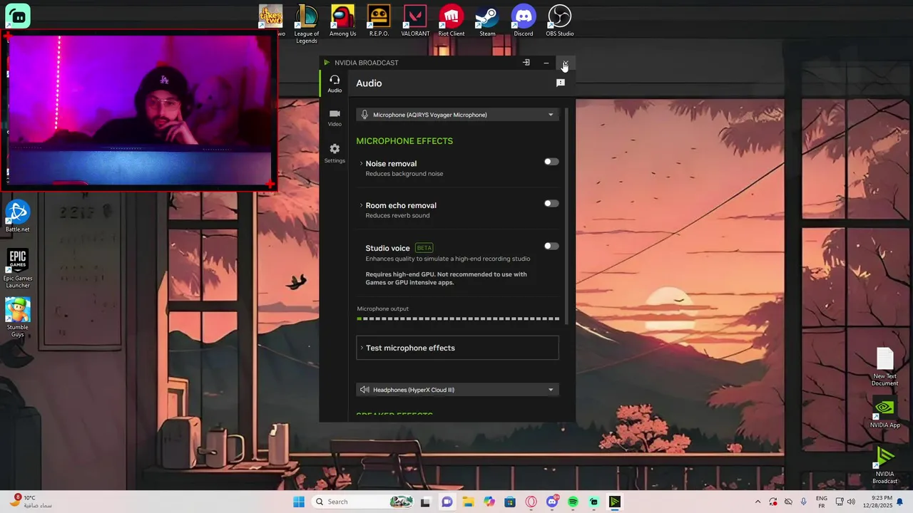The height and width of the screenshot is (513, 913).
Task: Click the Among Us desktop shortcut
Action: pyautogui.click(x=342, y=21)
